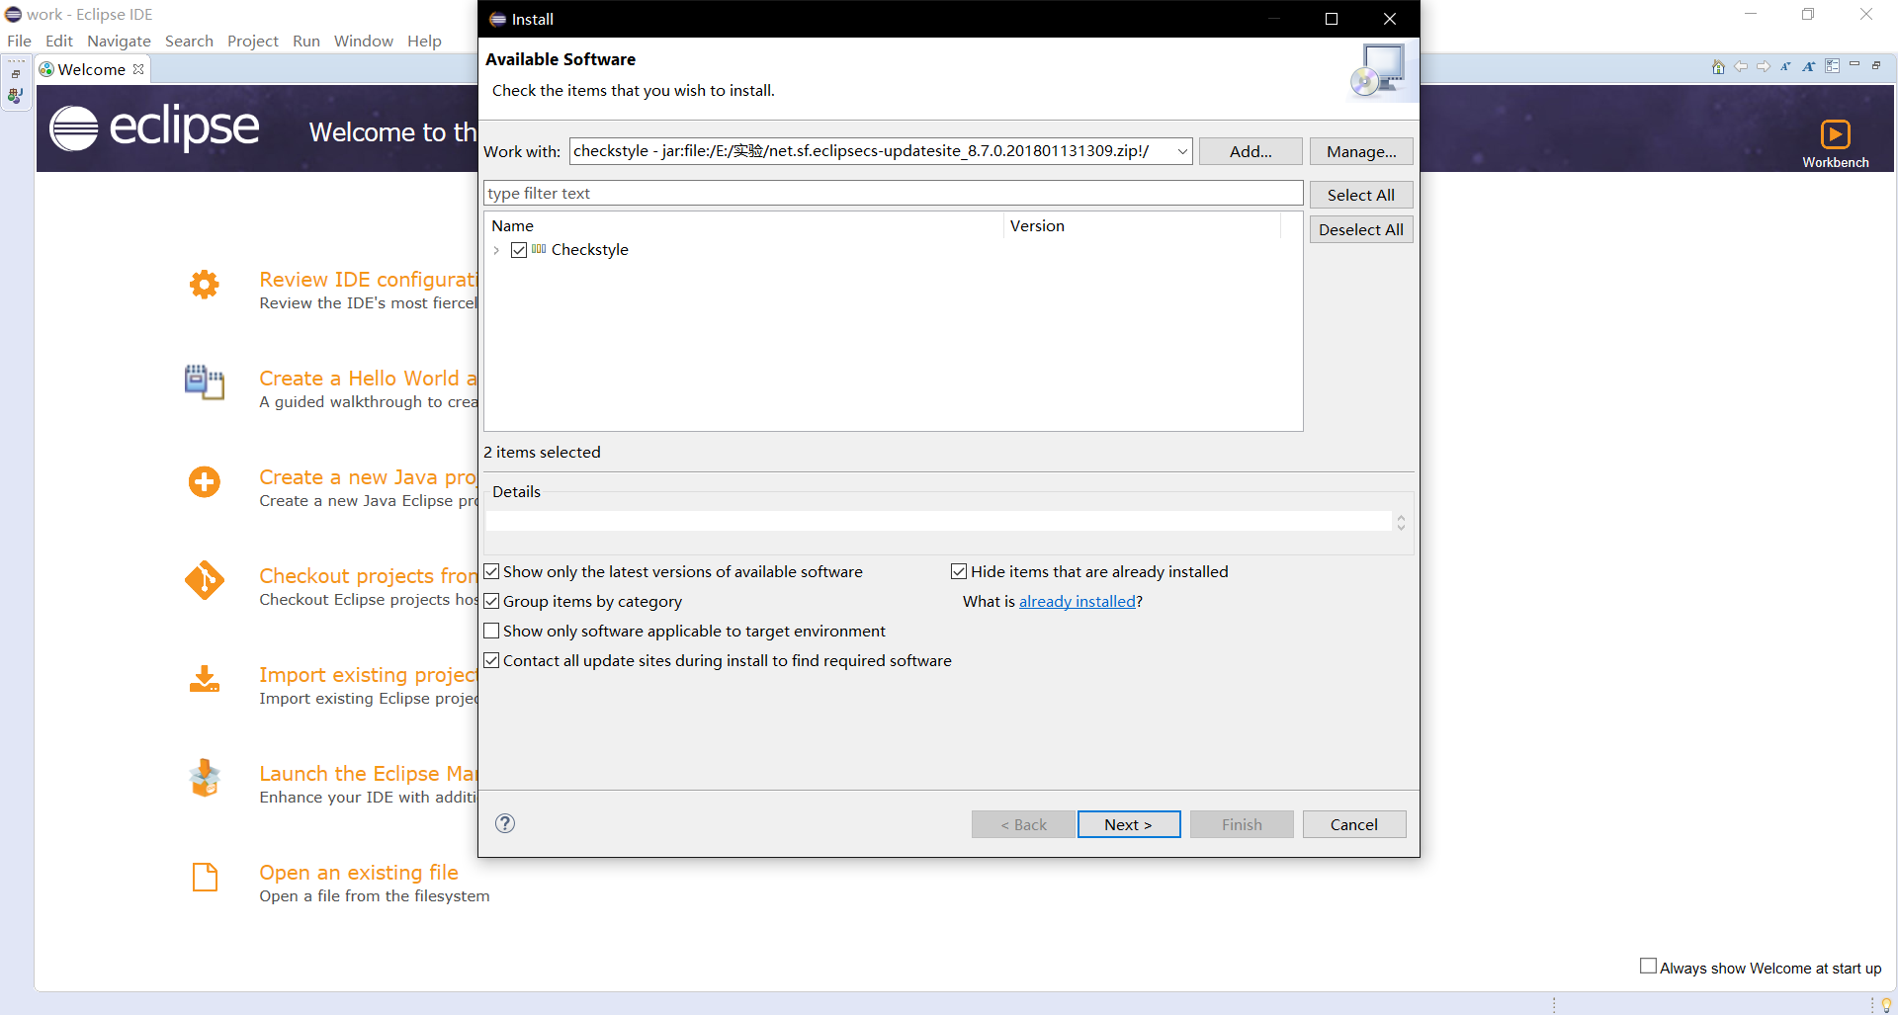The height and width of the screenshot is (1015, 1898).
Task: Toggle Group items by category checkbox
Action: pos(491,601)
